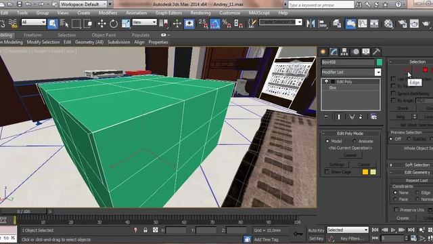This screenshot has width=433, height=244.
Task: Open the Graph Editors menu
Action: 168,13
